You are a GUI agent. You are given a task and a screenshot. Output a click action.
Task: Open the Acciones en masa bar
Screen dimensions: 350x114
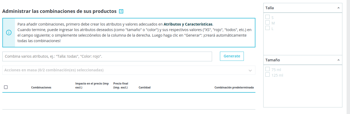tap(129, 70)
